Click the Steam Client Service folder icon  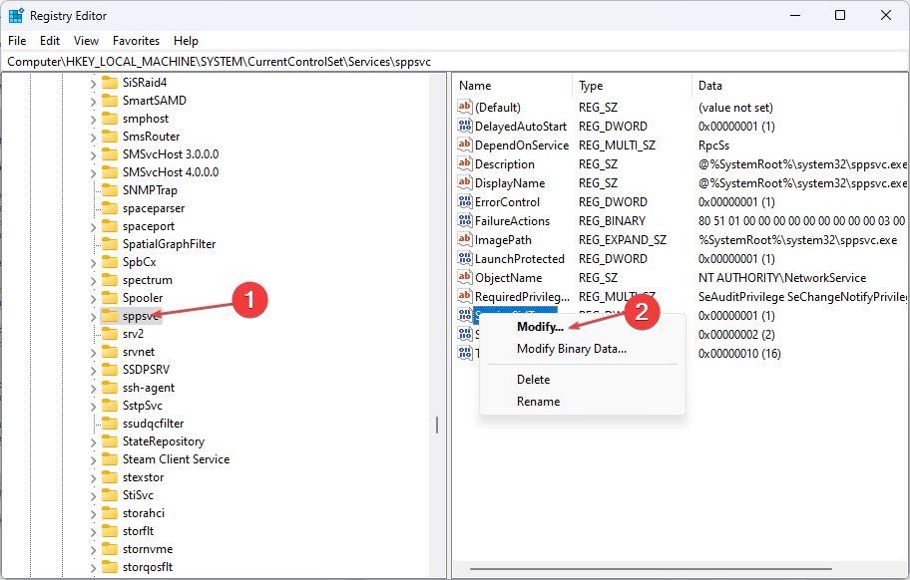pyautogui.click(x=109, y=459)
